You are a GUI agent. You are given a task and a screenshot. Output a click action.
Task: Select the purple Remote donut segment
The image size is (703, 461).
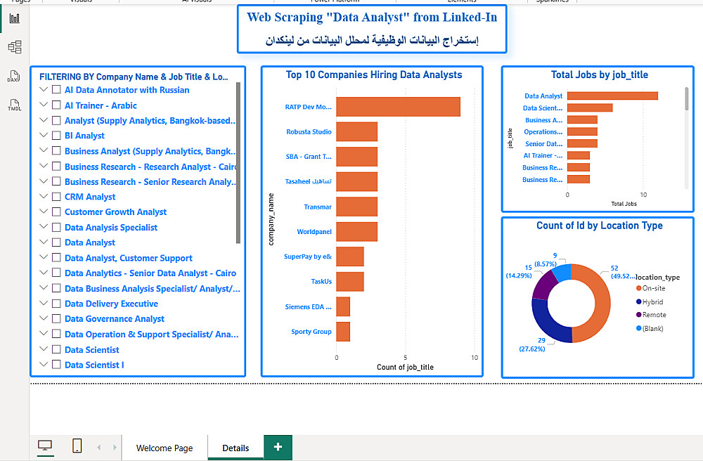(x=543, y=285)
